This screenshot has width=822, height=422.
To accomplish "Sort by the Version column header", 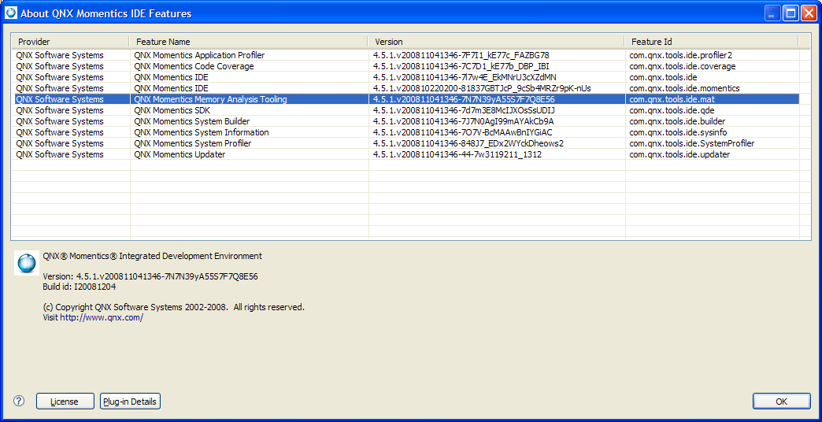I will click(497, 42).
